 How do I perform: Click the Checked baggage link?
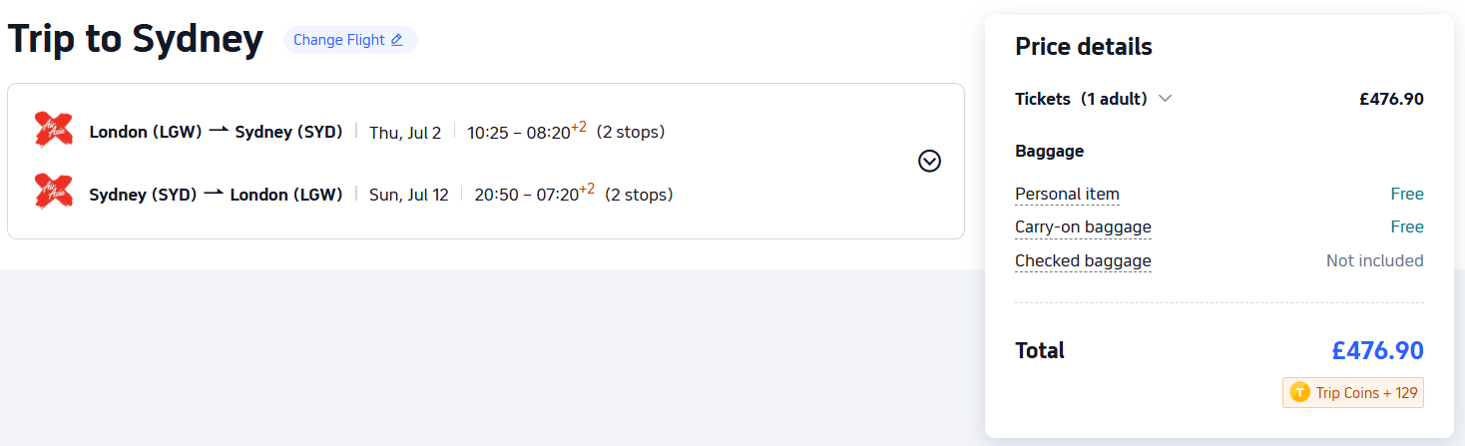coord(1083,260)
